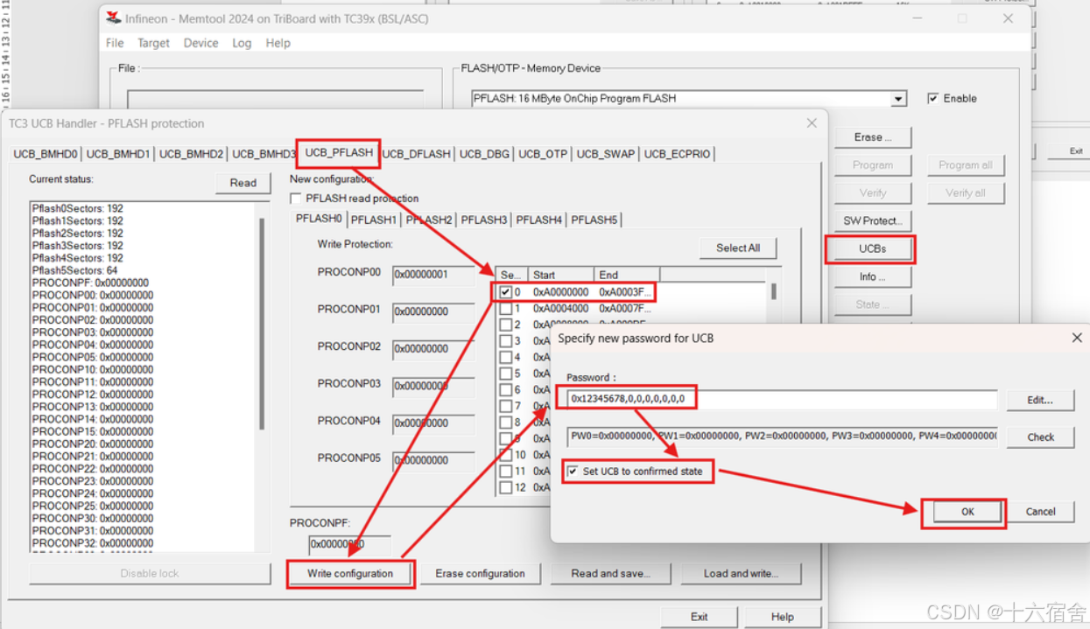1090x629 pixels.
Task: Click the PROCONP01 value field
Action: pos(433,311)
